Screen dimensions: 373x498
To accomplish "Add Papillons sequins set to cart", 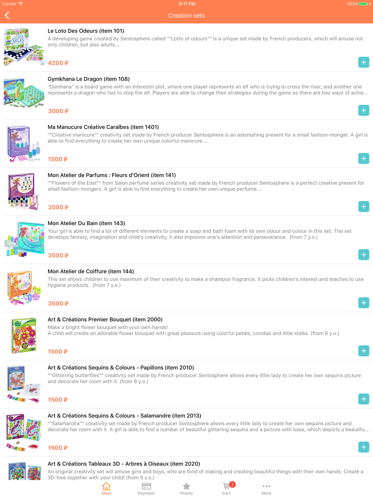I will [x=364, y=399].
